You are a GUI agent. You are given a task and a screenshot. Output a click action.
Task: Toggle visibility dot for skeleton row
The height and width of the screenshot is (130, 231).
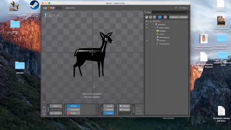coord(147,25)
